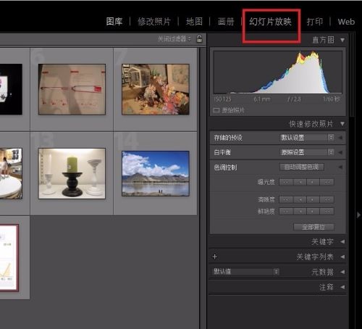Viewport: 362px width, 329px height.
Task: Expand 白平衡 section triangle
Action: click(340, 152)
